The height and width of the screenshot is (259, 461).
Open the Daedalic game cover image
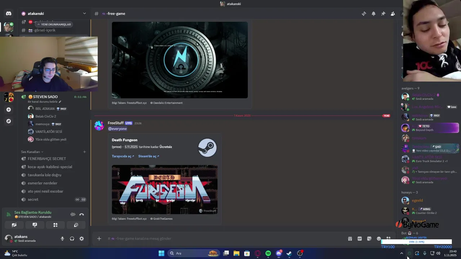click(x=180, y=60)
